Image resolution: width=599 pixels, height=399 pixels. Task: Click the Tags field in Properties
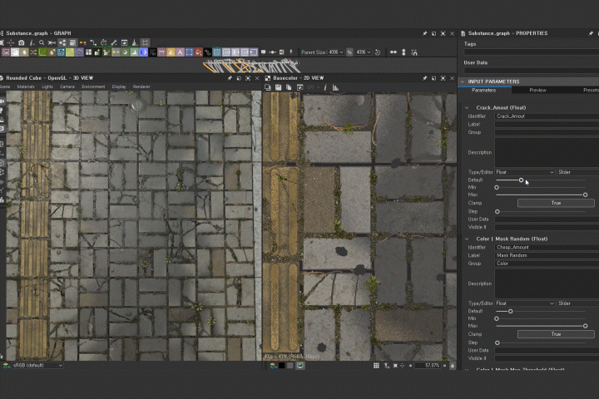point(532,52)
